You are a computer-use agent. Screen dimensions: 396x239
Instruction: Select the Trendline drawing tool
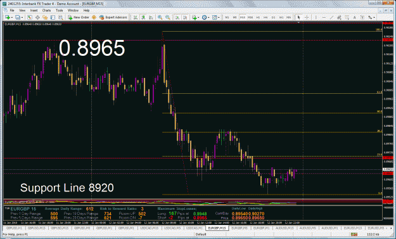331,17
